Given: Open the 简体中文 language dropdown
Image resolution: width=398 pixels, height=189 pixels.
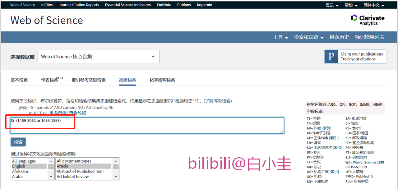Looking at the screenshot, I should click(374, 5).
